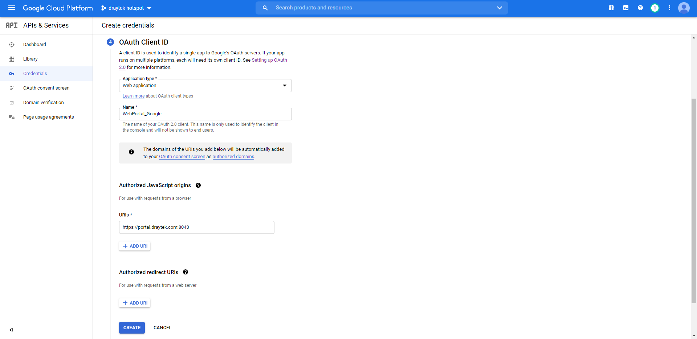Image resolution: width=697 pixels, height=339 pixels.
Task: Collapse the sidebar with the arrow icon
Action: coord(11,330)
